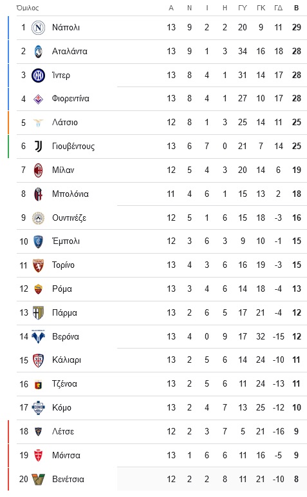Open the Ρόμα team name link
Screen dimensions: 307x497
click(62, 289)
